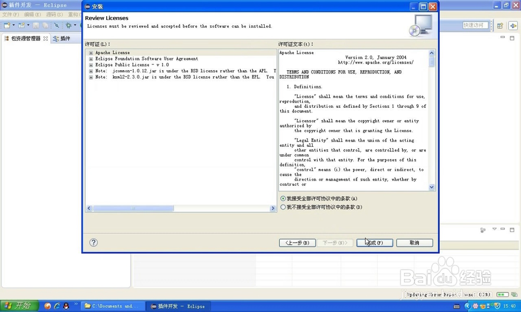Open the 文件(F) menu
The width and height of the screenshot is (521, 312).
click(10, 15)
